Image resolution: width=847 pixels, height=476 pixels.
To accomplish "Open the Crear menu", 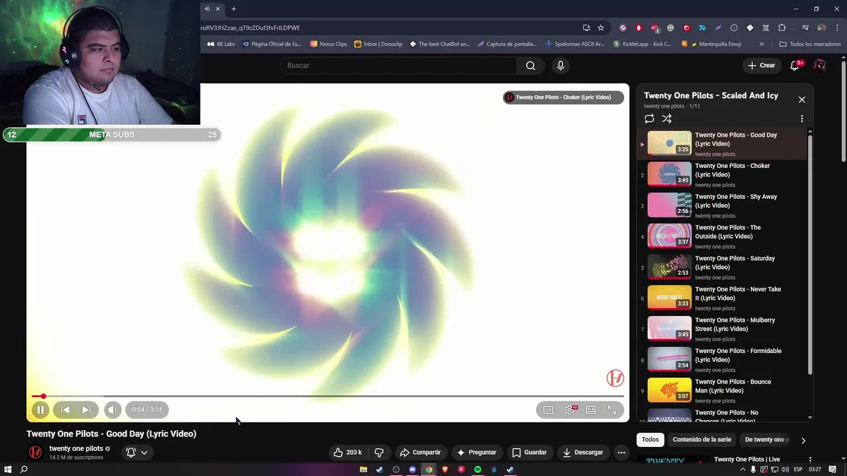I will coord(761,65).
